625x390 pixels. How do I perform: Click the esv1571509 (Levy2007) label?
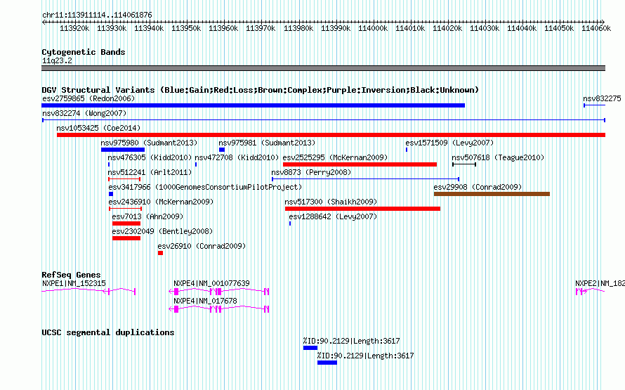(x=449, y=143)
